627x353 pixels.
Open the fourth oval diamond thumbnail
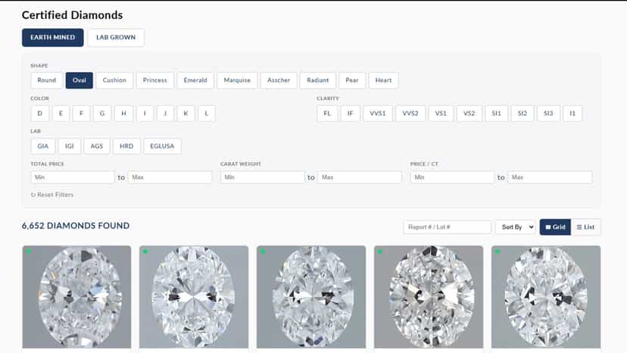429,297
